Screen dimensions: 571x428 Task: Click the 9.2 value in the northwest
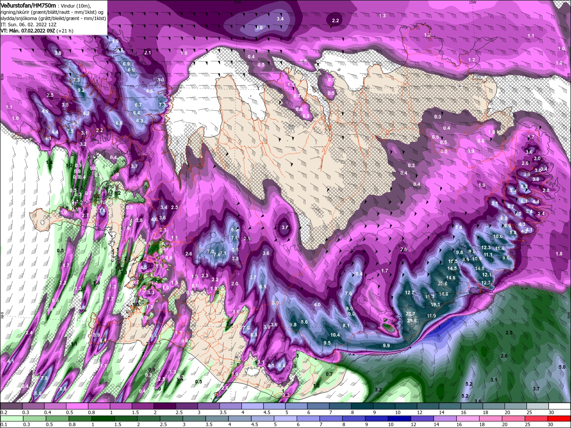pyautogui.click(x=81, y=90)
